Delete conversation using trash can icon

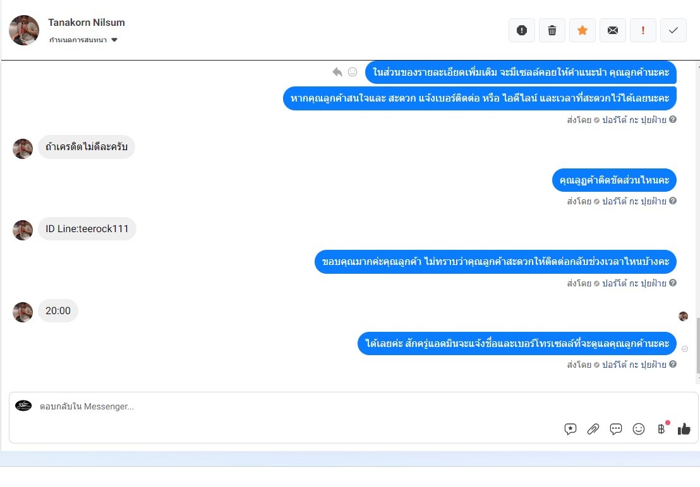pyautogui.click(x=552, y=30)
